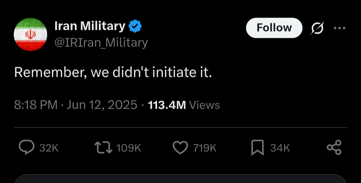Click the 109K reposts count
Image resolution: width=361 pixels, height=183 pixels.
tap(128, 148)
